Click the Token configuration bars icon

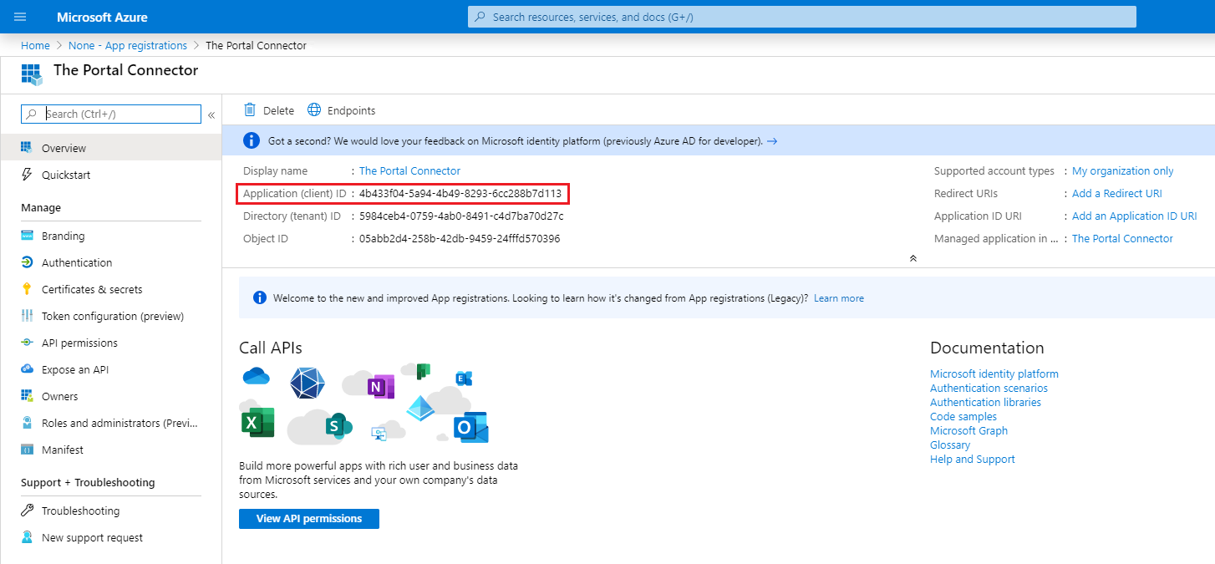coord(27,316)
